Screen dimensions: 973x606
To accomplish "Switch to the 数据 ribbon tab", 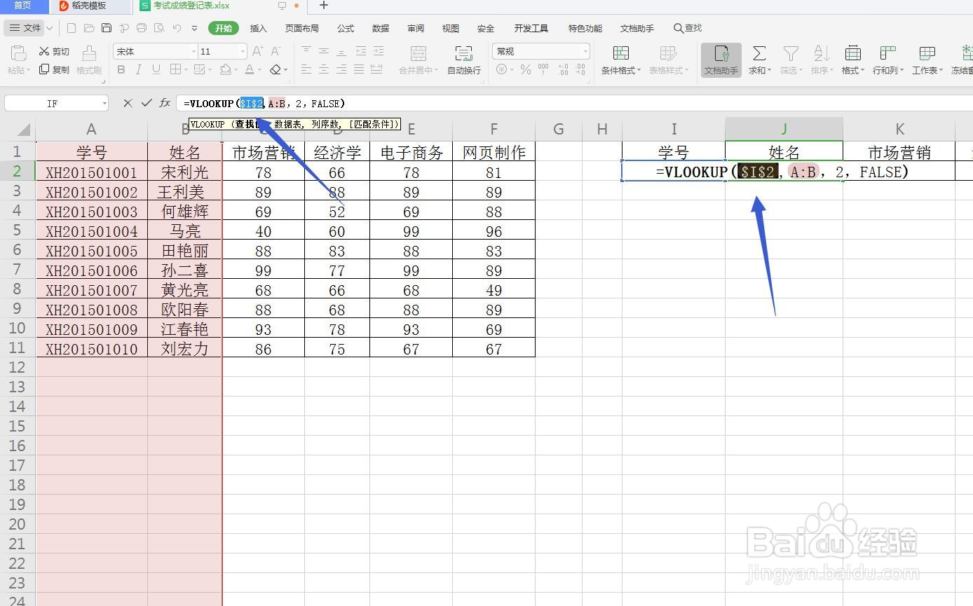I will [381, 29].
